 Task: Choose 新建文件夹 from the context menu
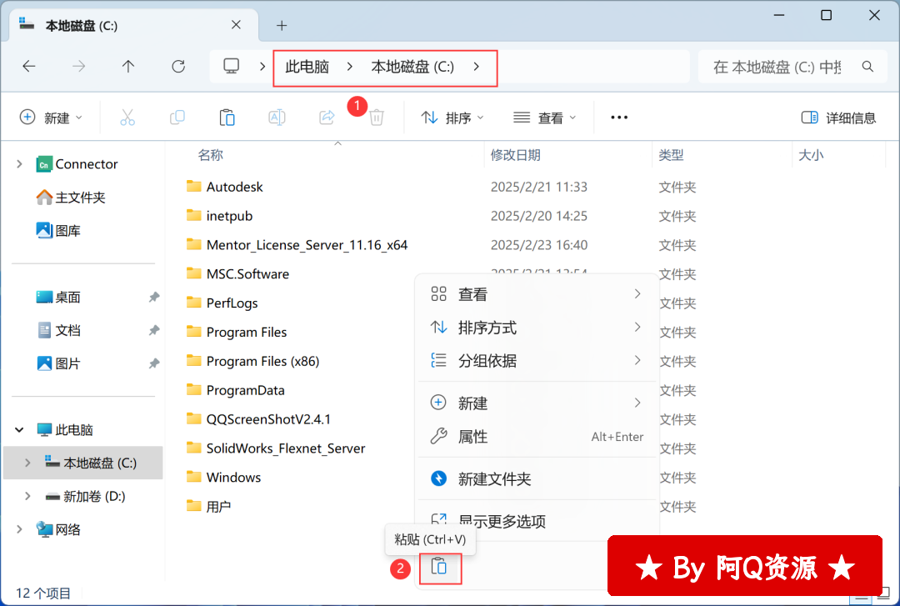[x=537, y=479]
